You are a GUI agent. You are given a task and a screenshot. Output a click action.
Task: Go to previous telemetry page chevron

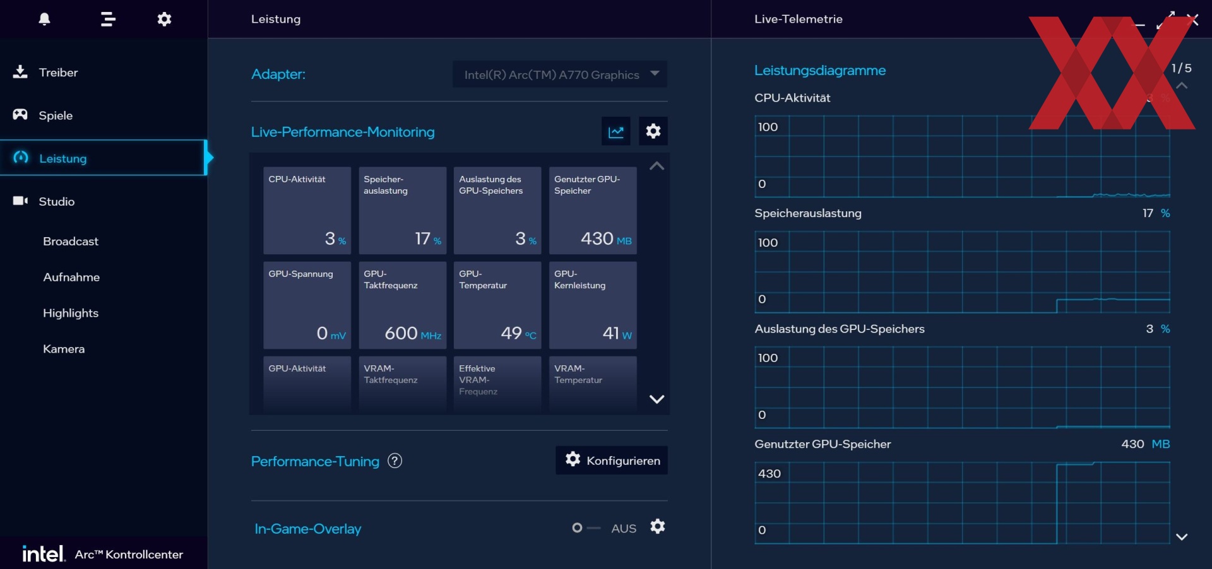1182,86
